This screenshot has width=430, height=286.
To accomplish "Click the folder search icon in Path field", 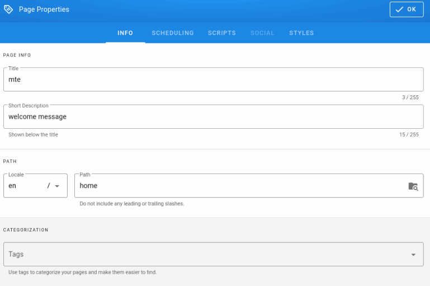I will [413, 186].
